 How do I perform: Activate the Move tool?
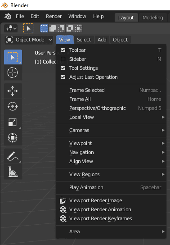13,91
